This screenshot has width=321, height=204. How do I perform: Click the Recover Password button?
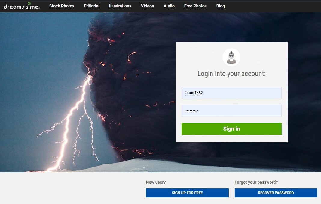coord(276,193)
